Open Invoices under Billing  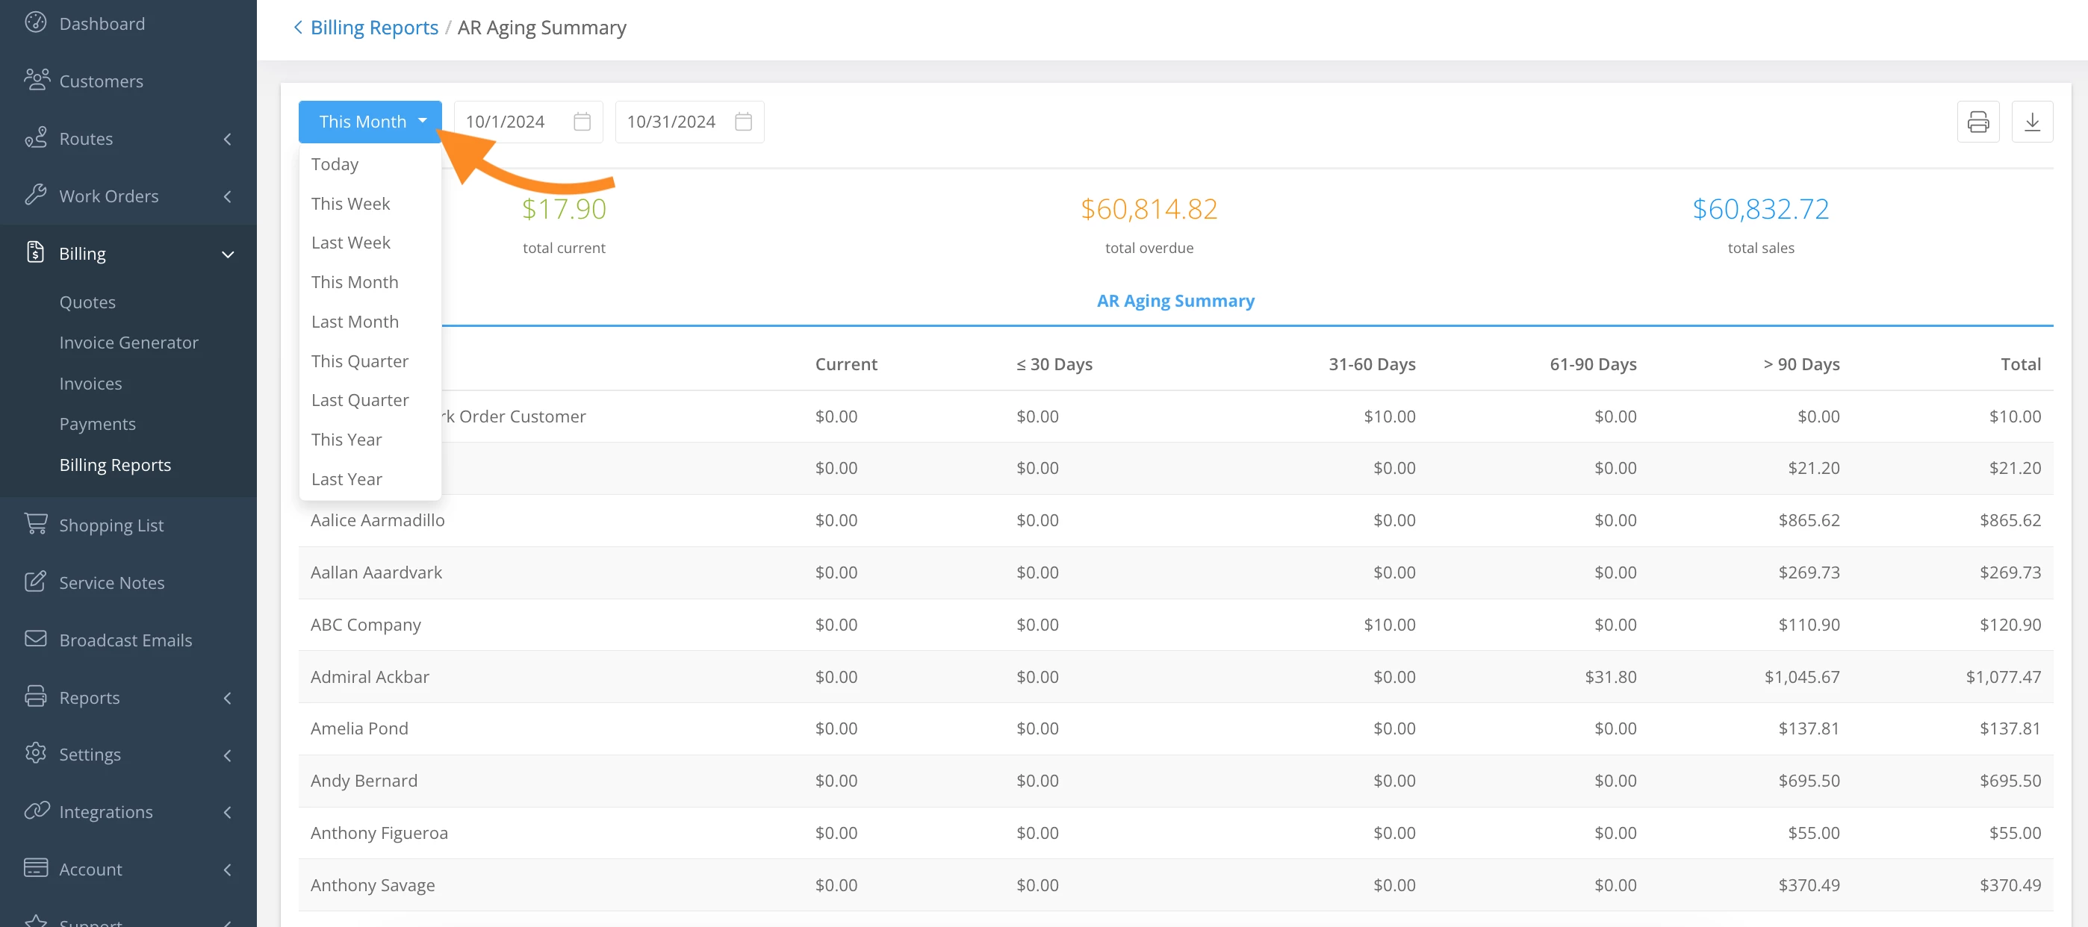click(90, 384)
